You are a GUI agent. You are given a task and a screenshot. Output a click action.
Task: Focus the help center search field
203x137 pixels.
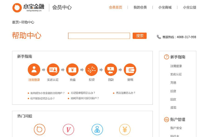pos(99,36)
